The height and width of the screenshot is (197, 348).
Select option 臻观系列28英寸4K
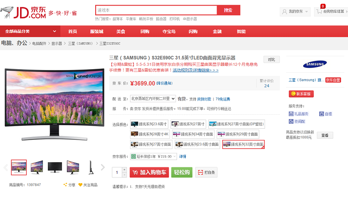pos(150,134)
